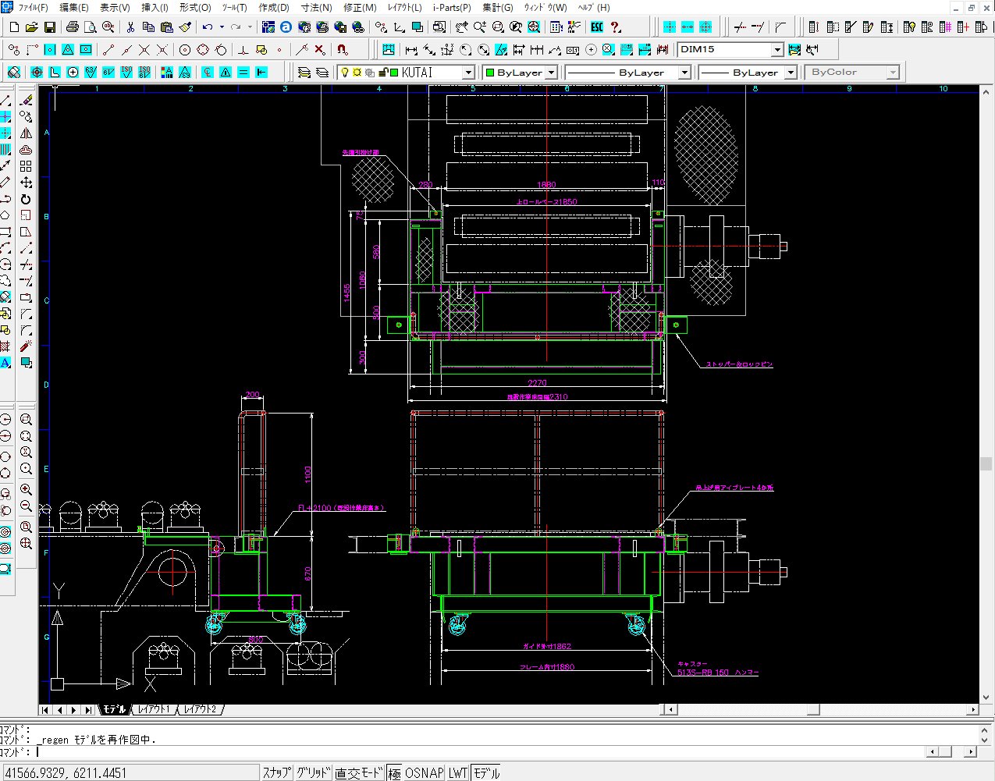
Task: Open the ByLayer color dropdown
Action: coord(551,73)
